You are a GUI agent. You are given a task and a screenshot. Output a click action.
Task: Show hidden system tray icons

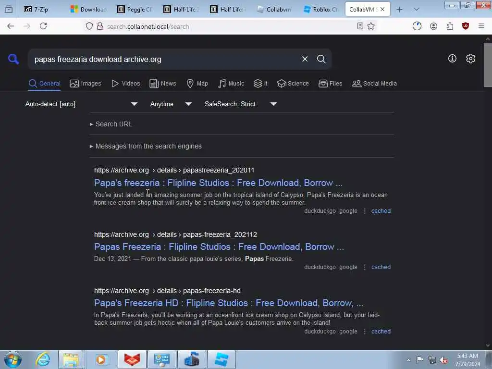pos(408,360)
